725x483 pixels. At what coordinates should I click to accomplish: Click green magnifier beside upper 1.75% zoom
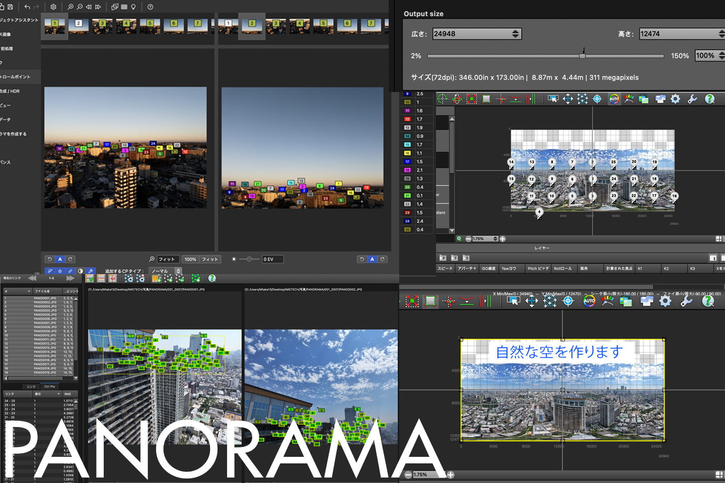(x=459, y=239)
